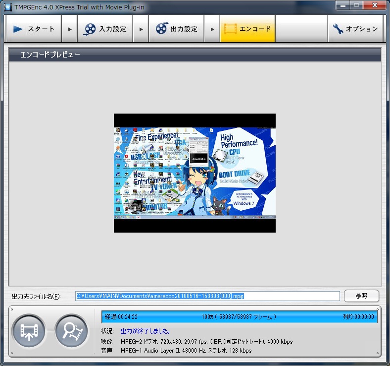The image size is (390, 366).
Task: Switch to the 出力設定 output settings tab
Action: (x=176, y=29)
